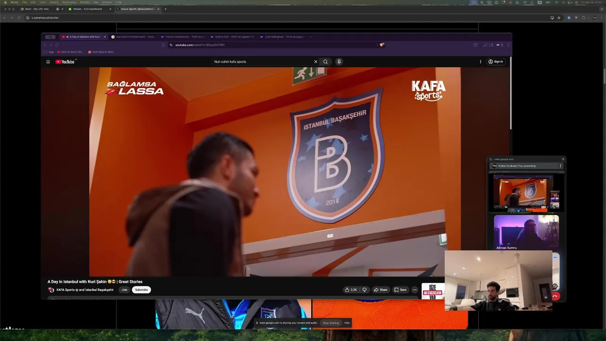Share the YouTube video
This screenshot has width=606, height=341.
tap(381, 290)
